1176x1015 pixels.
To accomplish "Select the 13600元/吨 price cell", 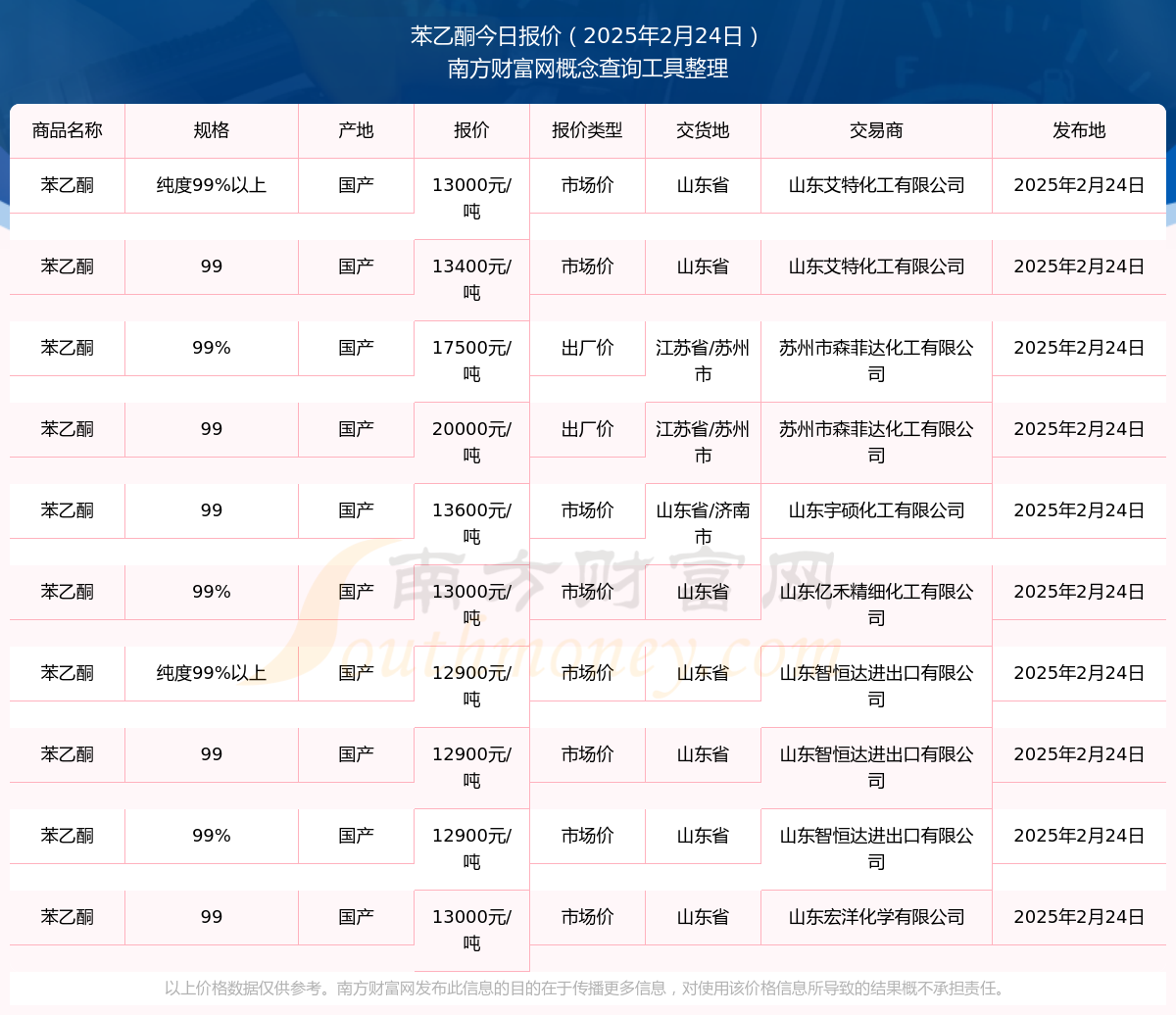I will coord(471,523).
